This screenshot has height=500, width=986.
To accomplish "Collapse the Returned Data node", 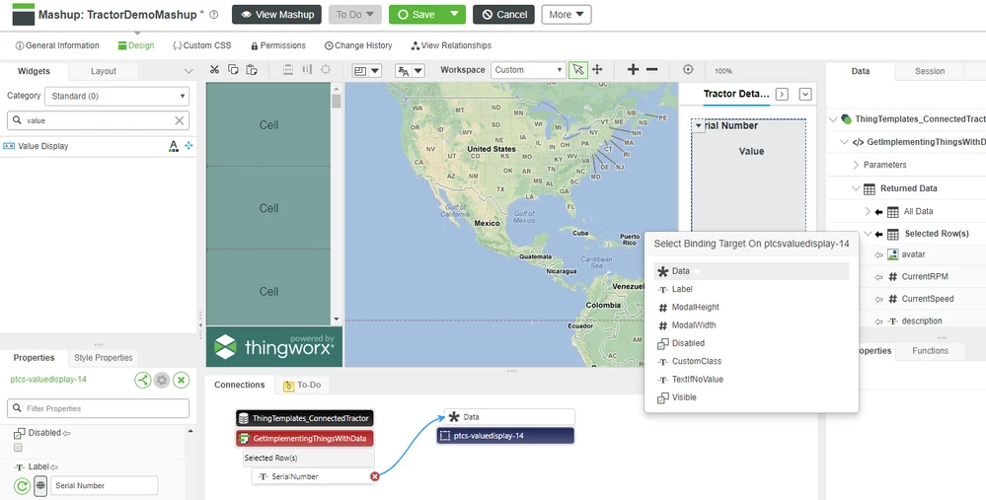I will pyautogui.click(x=856, y=188).
